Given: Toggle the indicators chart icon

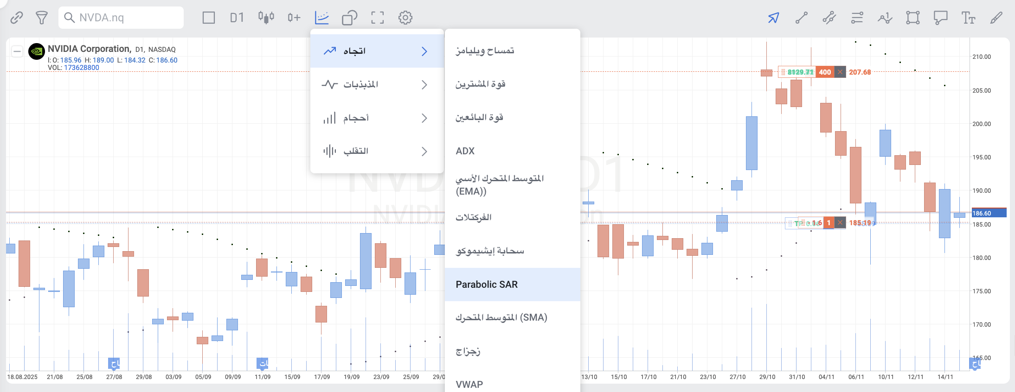Looking at the screenshot, I should tap(322, 18).
